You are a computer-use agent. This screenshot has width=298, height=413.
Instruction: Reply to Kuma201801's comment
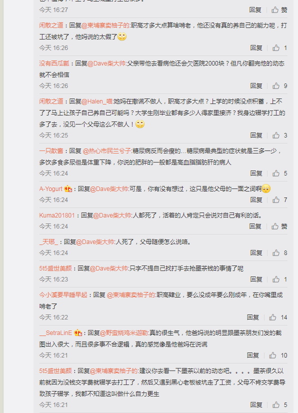[255, 226]
